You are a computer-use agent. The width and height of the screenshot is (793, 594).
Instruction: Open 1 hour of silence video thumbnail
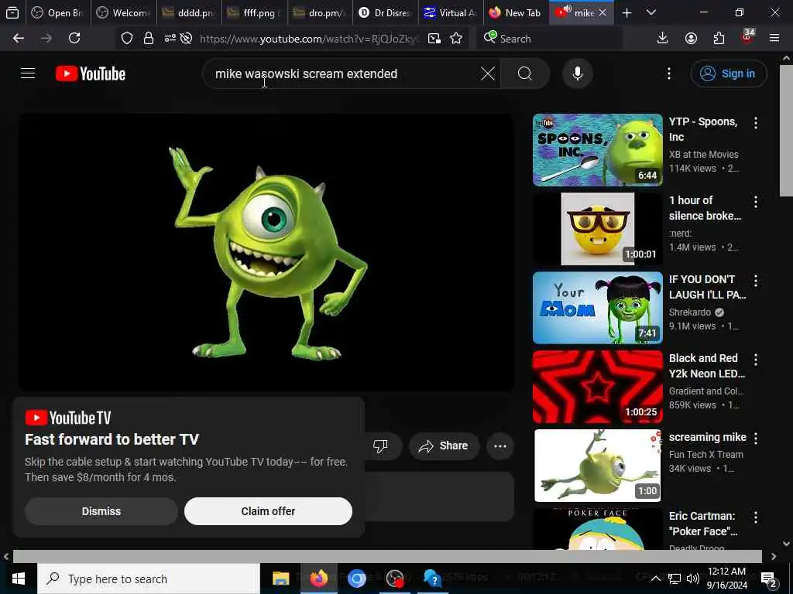coord(597,229)
